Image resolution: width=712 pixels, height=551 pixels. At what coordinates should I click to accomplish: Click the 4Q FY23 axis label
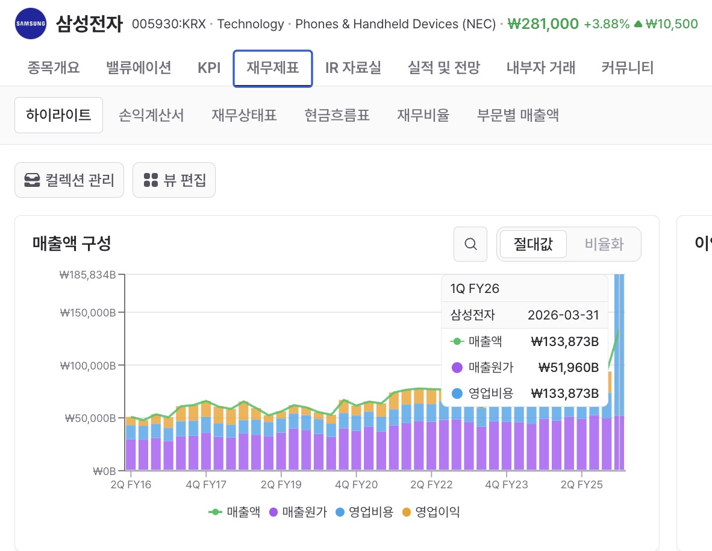(x=507, y=485)
